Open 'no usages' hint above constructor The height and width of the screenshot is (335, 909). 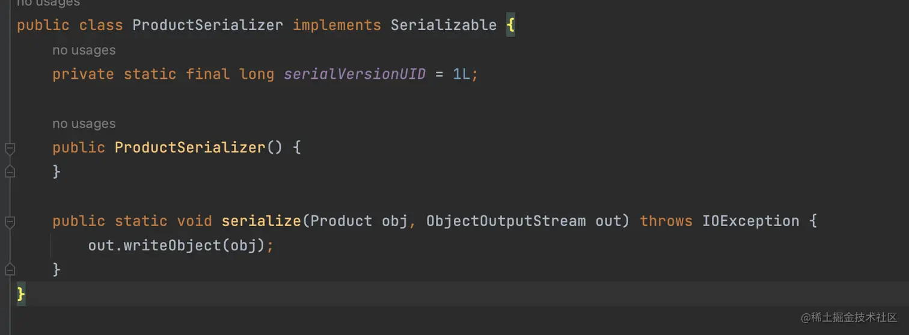pos(84,124)
